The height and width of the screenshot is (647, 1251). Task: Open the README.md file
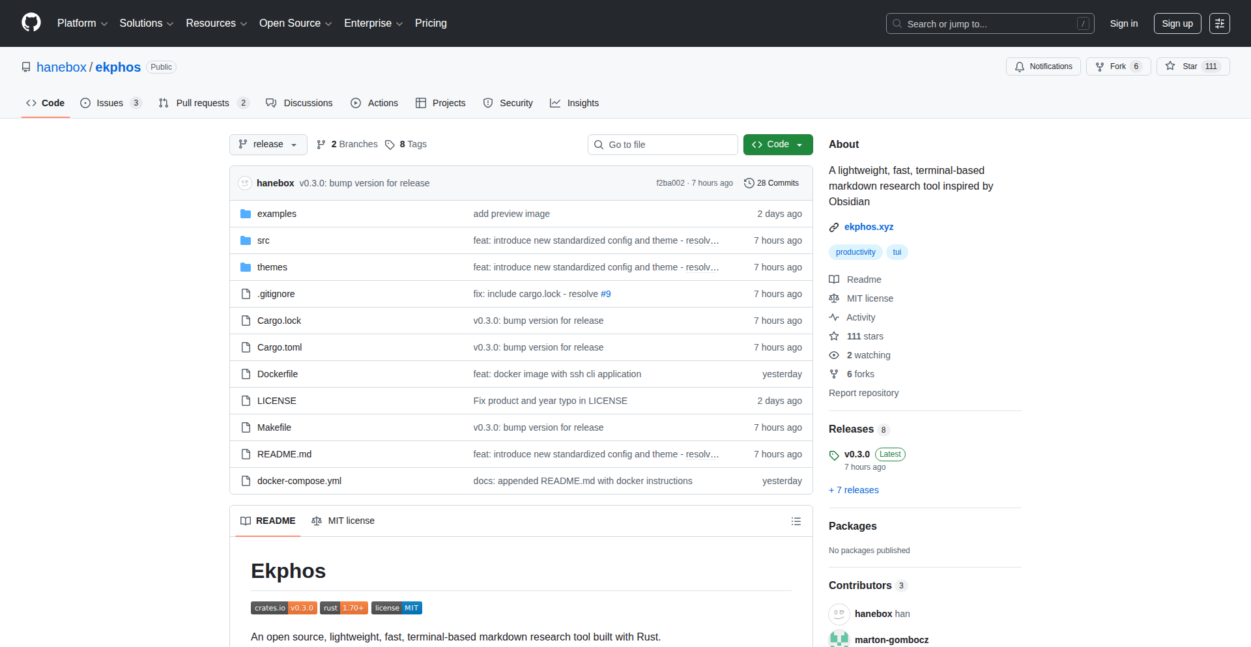point(284,454)
